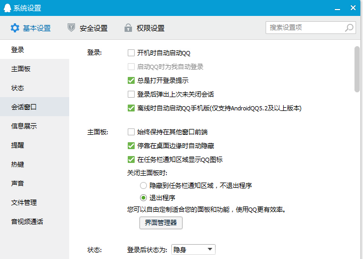Open 信息展示 sidebar section
The width and height of the screenshot is (363, 259).
click(x=35, y=126)
